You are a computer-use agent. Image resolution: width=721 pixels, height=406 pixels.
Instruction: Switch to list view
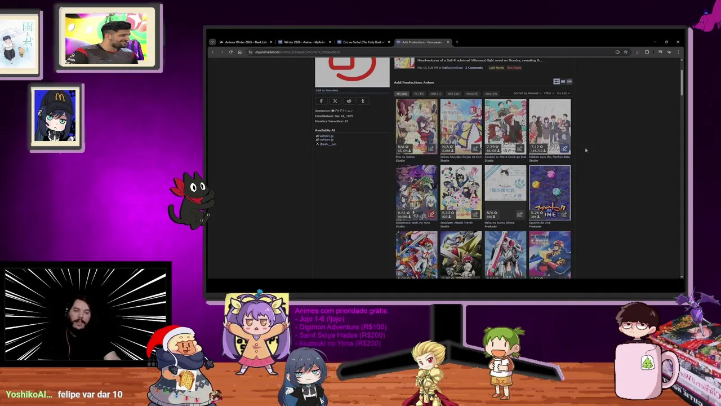click(x=569, y=82)
